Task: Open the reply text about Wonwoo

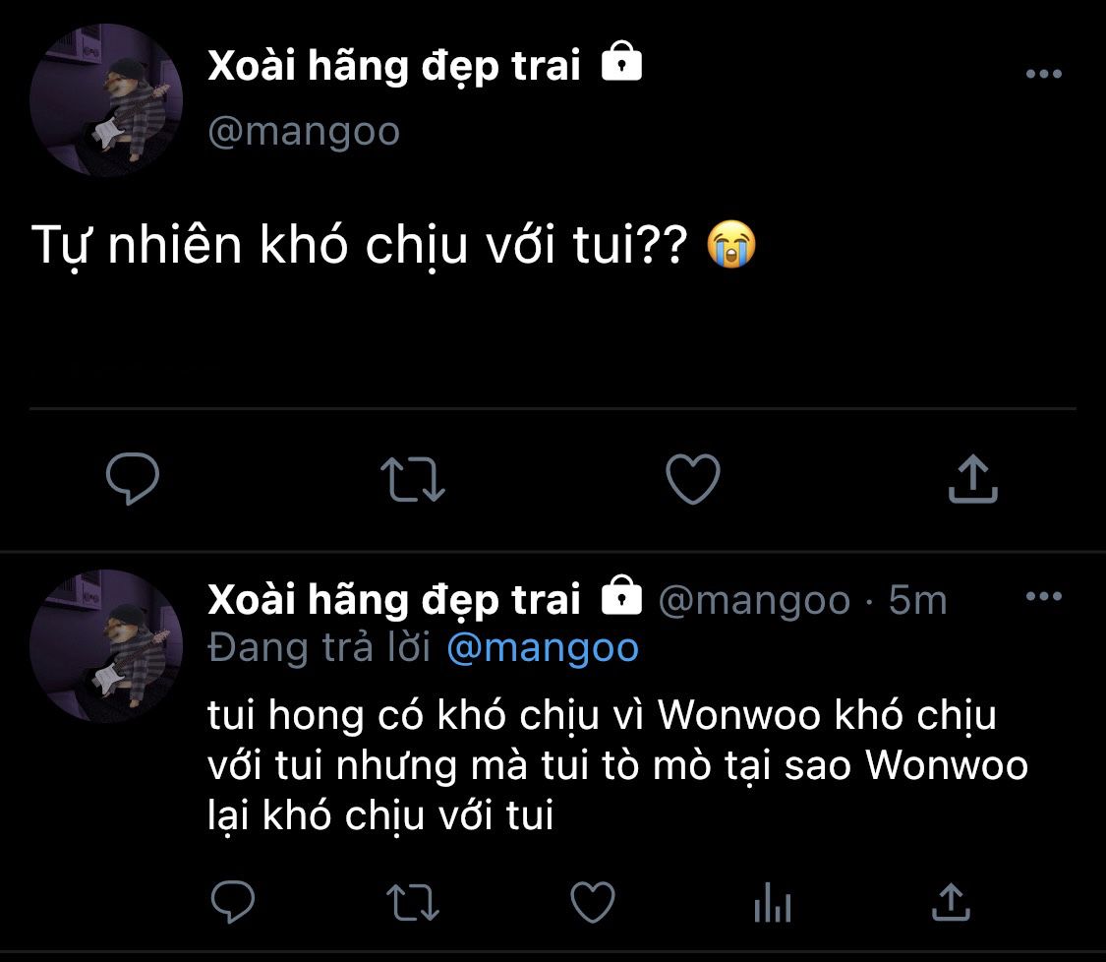Action: click(x=617, y=765)
